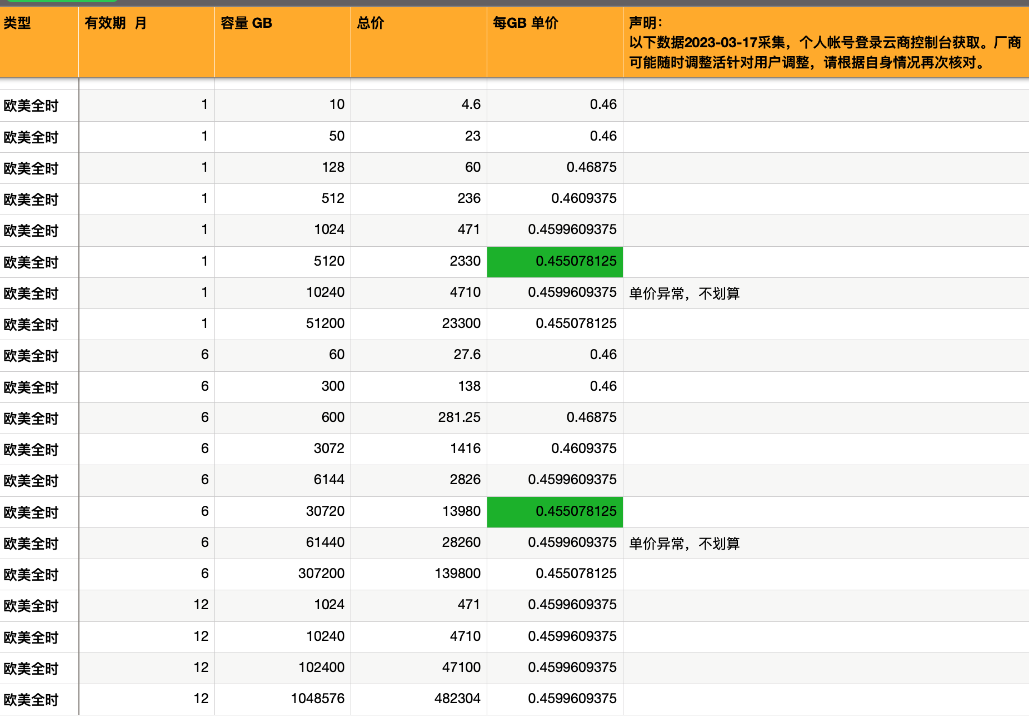Select total price cell 27.6
Screen dimensions: 1029x717
(x=419, y=356)
